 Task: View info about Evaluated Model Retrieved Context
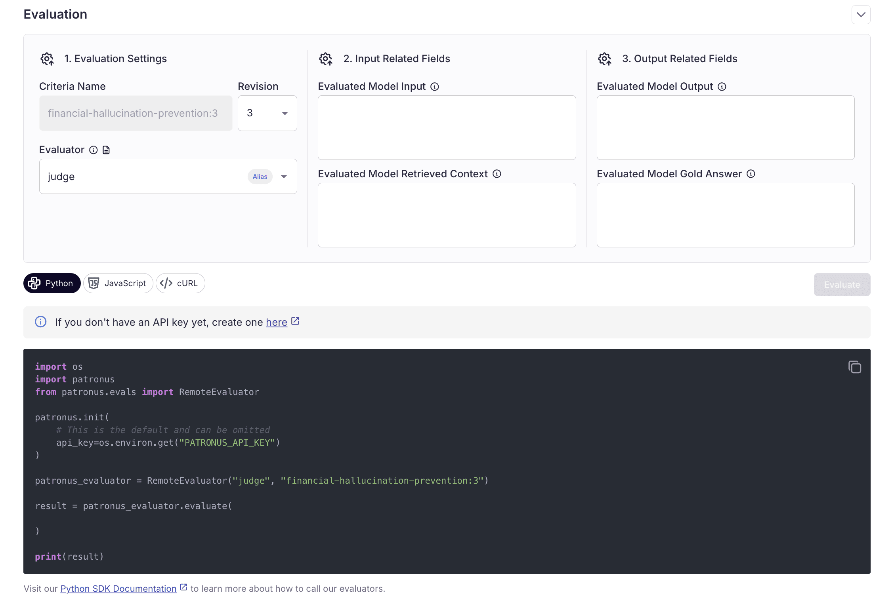coord(497,174)
